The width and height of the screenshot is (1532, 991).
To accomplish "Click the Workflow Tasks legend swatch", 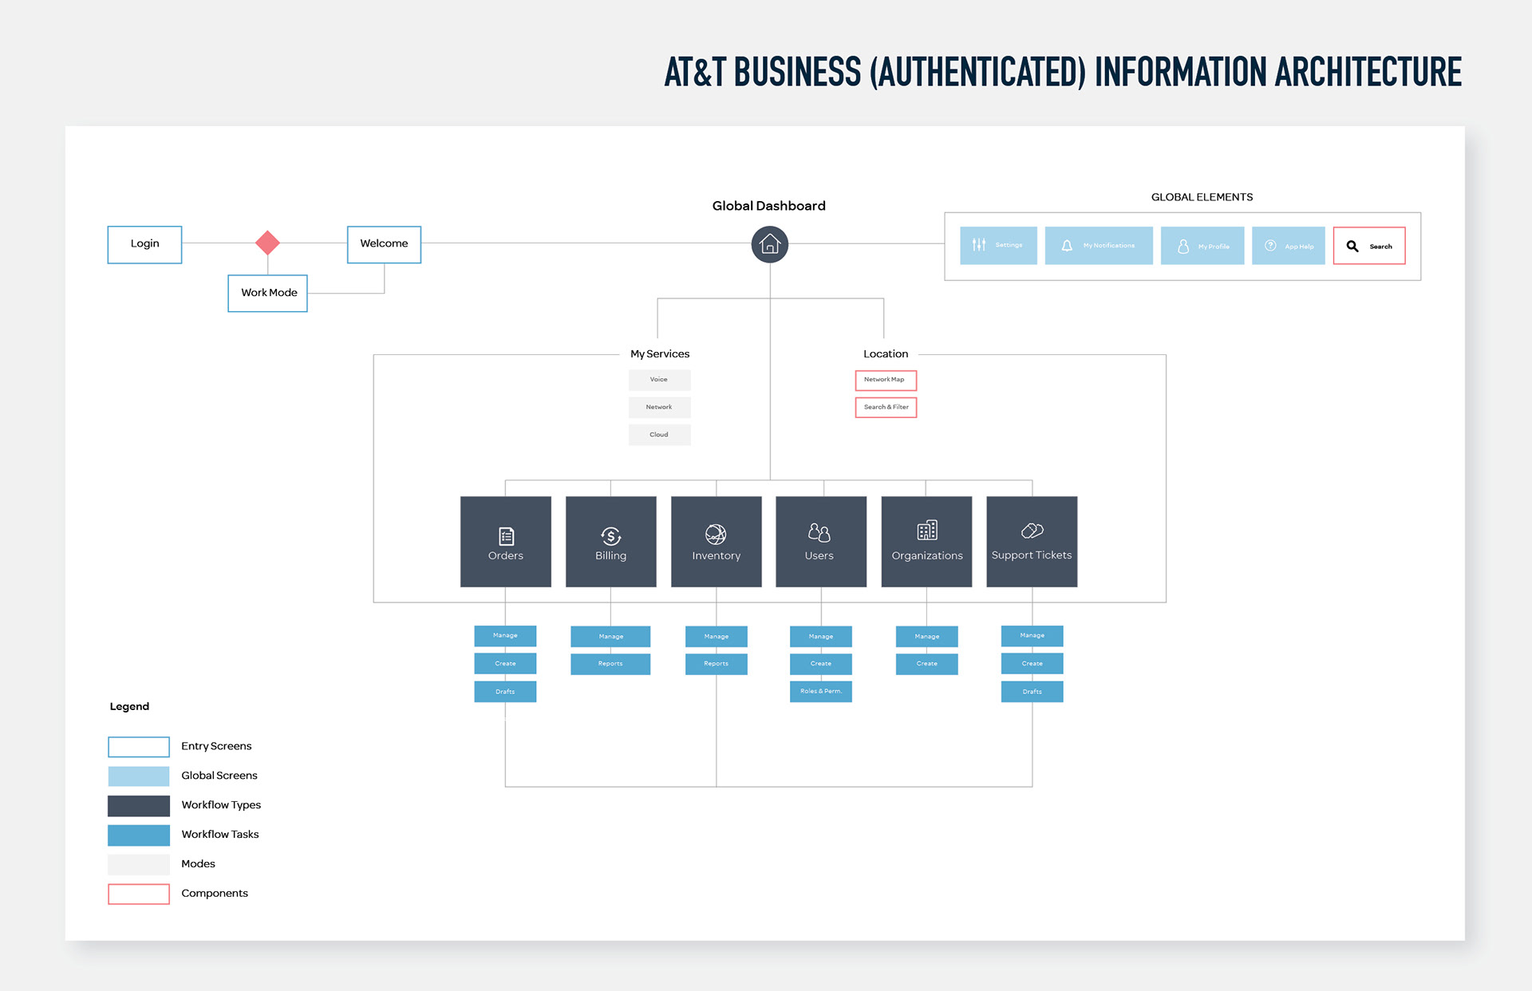I will click(139, 835).
